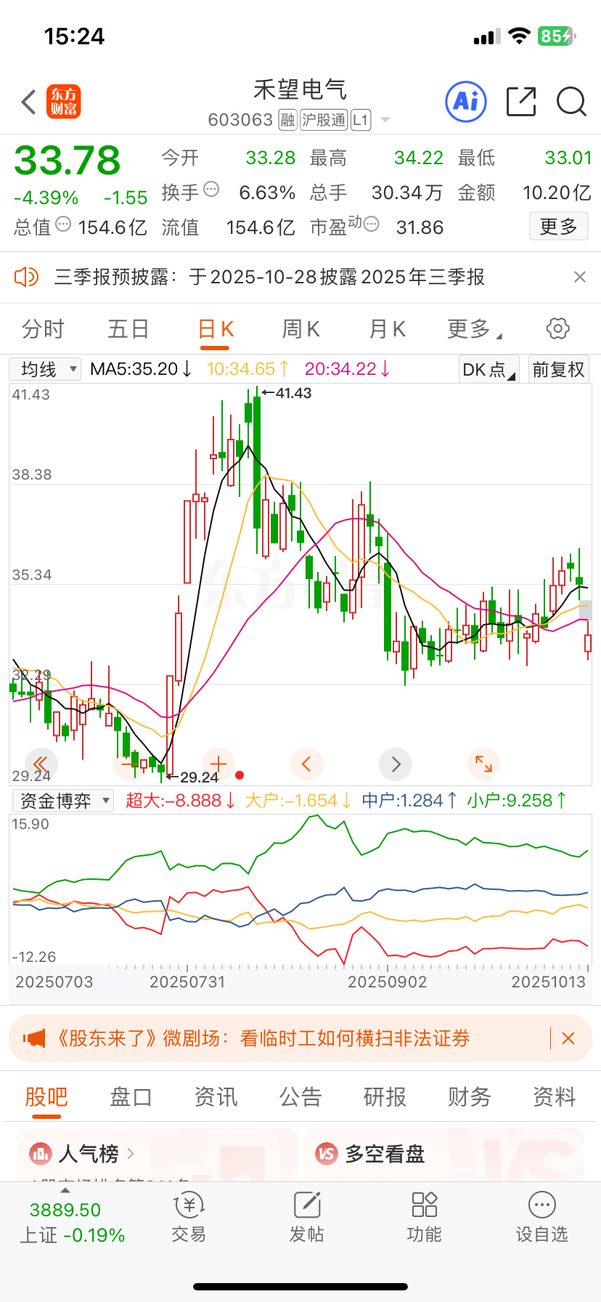
Task: Expand the 更多 period dropdown
Action: (x=475, y=329)
